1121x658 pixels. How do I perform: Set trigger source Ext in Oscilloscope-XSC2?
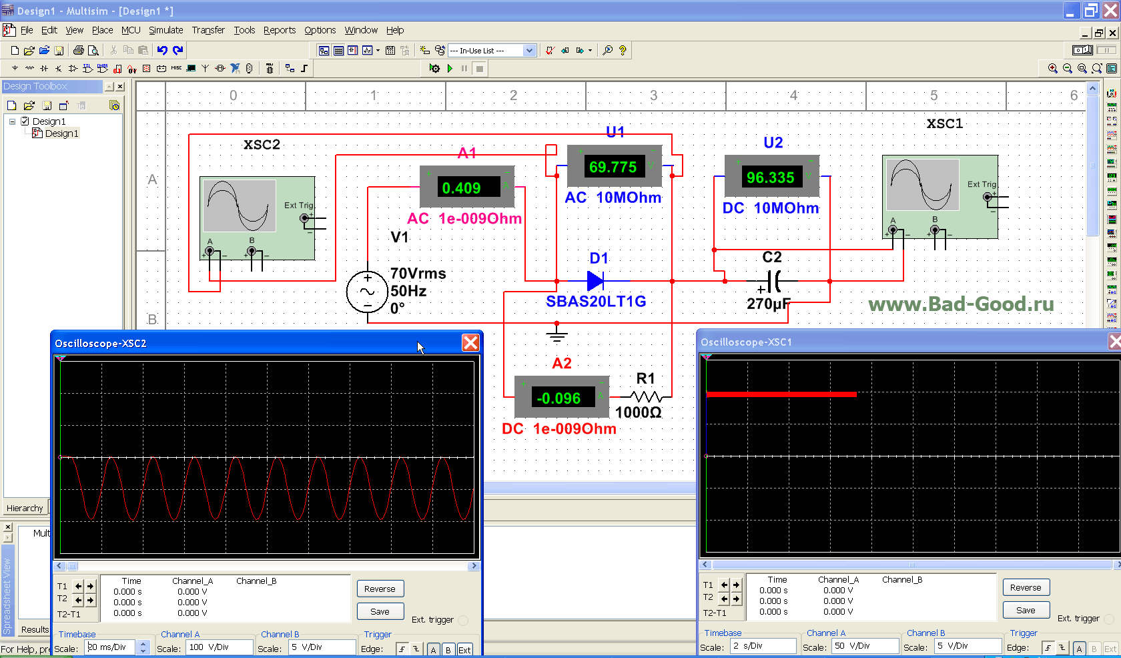[464, 649]
